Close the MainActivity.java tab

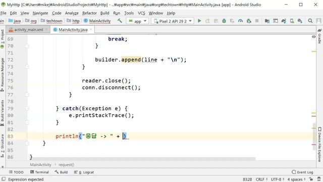click(91, 29)
